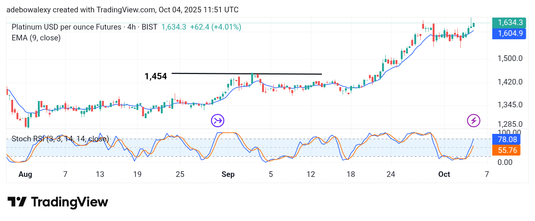Click the 24 date label on time axis
This screenshot has height=221, width=535.
pos(391,175)
